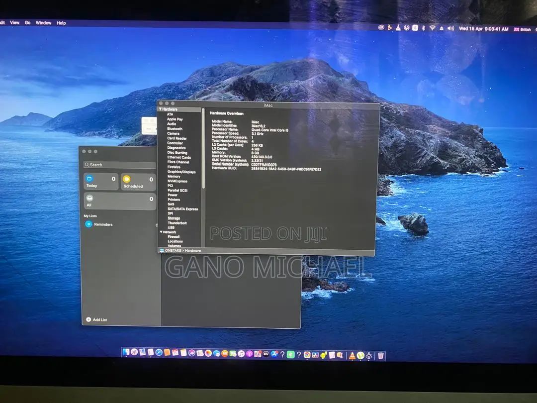537x403 pixels.
Task: Click sidebar scrollbar in System Information
Action: tap(203, 148)
